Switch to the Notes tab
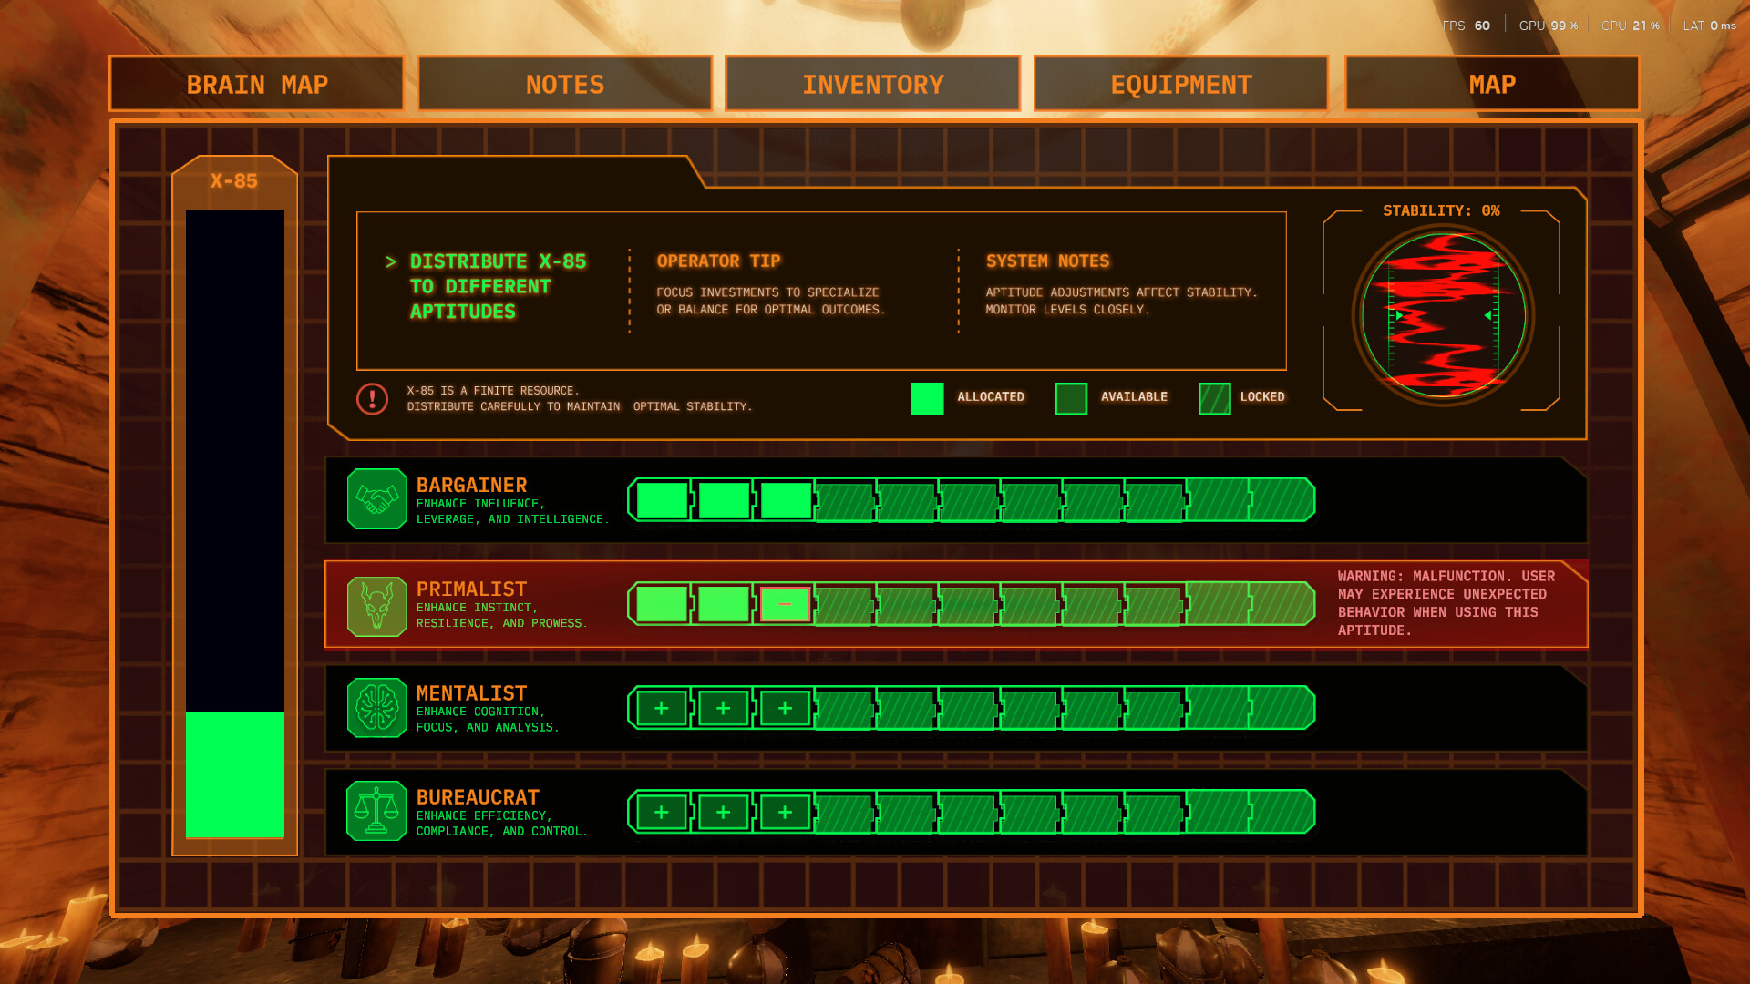 pos(564,84)
